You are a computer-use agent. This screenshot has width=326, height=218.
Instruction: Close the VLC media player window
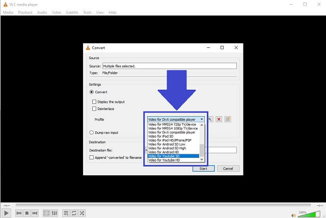pos(319,4)
